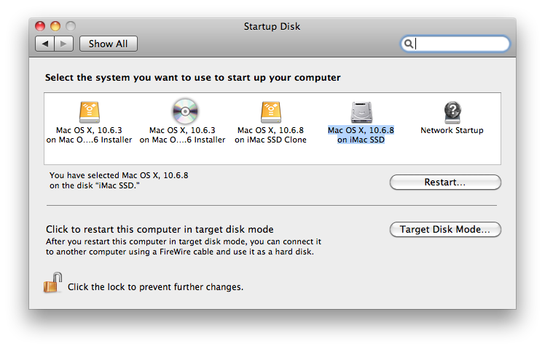Select the Network Startup globe icon
Image resolution: width=545 pixels, height=349 pixels.
tap(452, 112)
